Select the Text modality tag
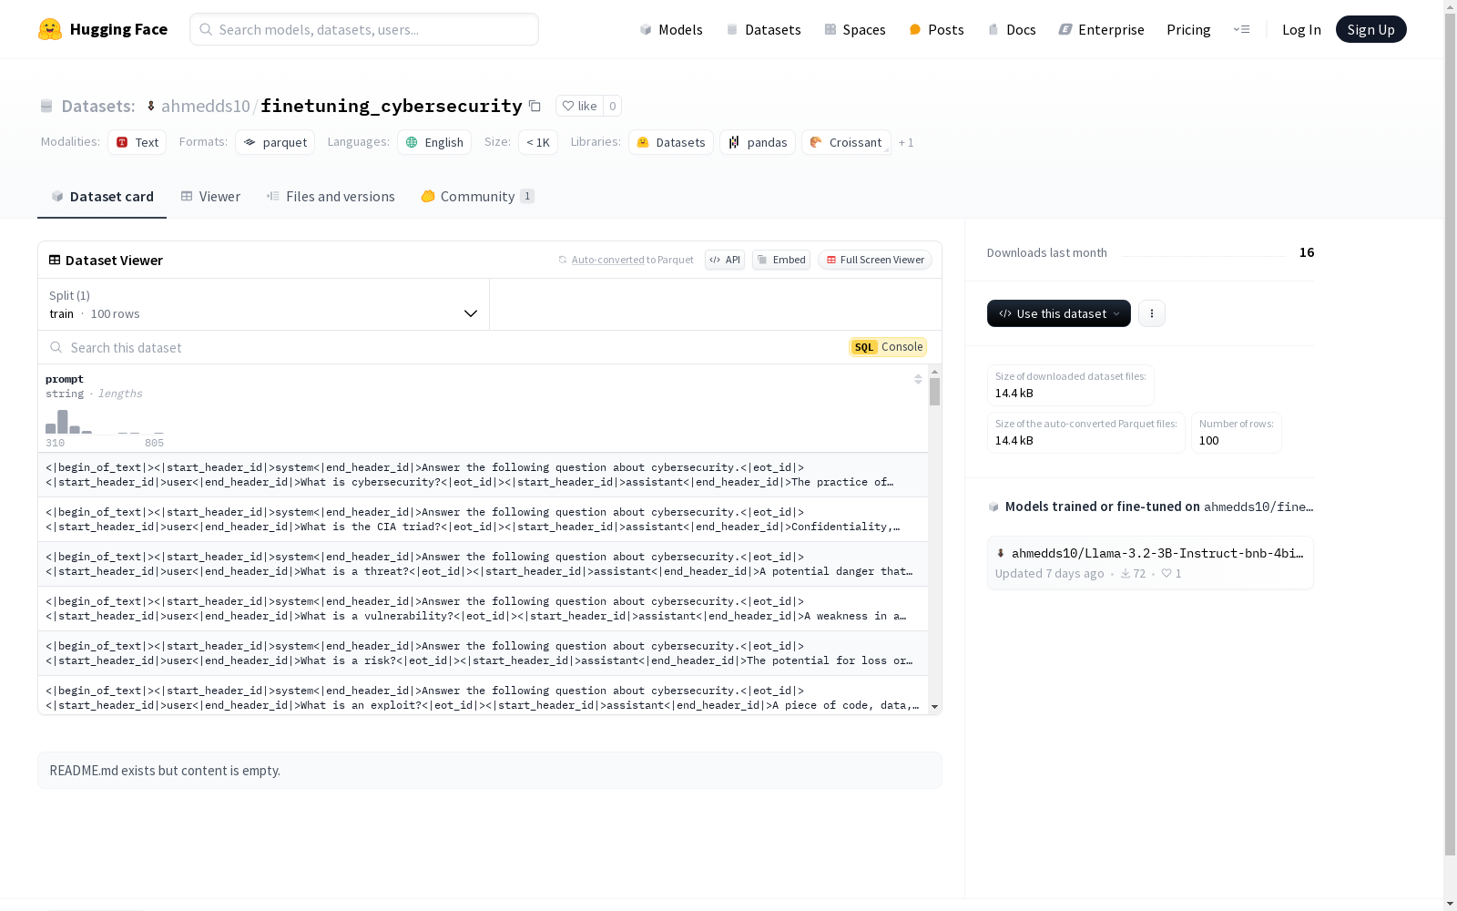The width and height of the screenshot is (1457, 911). (x=138, y=142)
